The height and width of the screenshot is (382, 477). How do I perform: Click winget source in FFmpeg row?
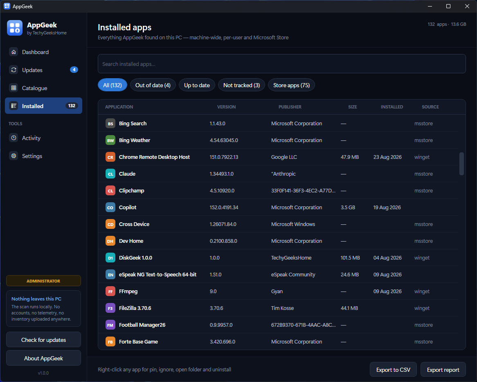coord(422,291)
